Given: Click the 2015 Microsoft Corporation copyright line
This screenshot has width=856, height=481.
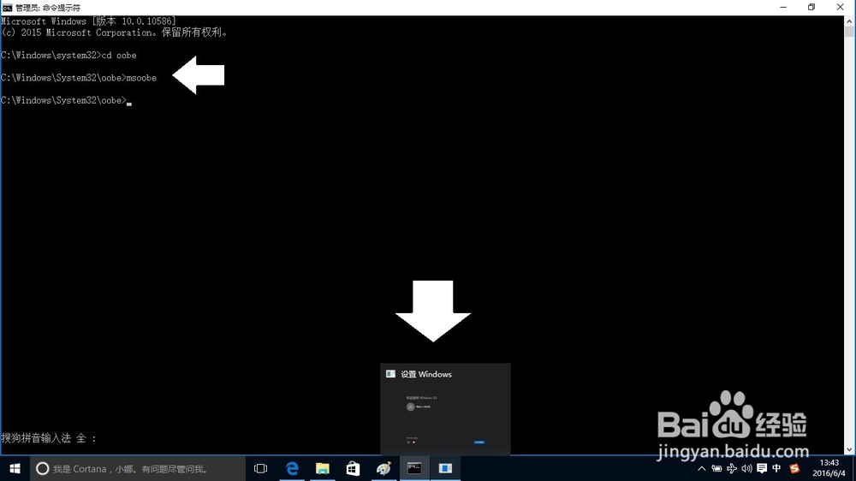Looking at the screenshot, I should coord(114,33).
